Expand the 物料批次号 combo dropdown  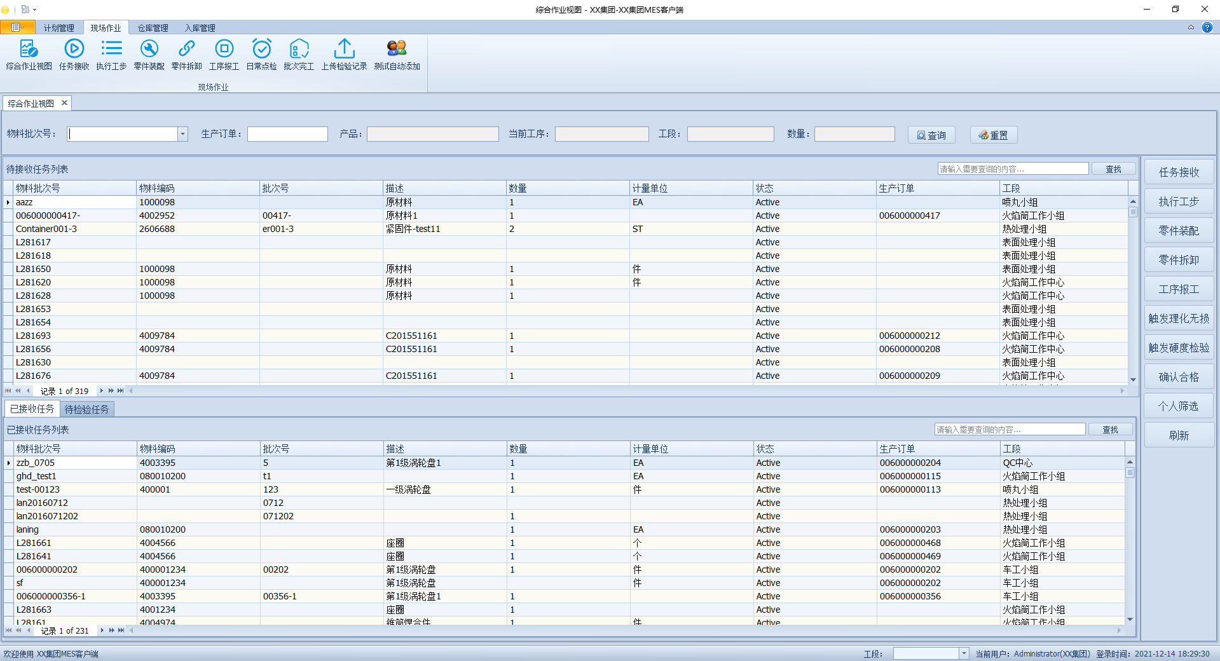pos(182,134)
